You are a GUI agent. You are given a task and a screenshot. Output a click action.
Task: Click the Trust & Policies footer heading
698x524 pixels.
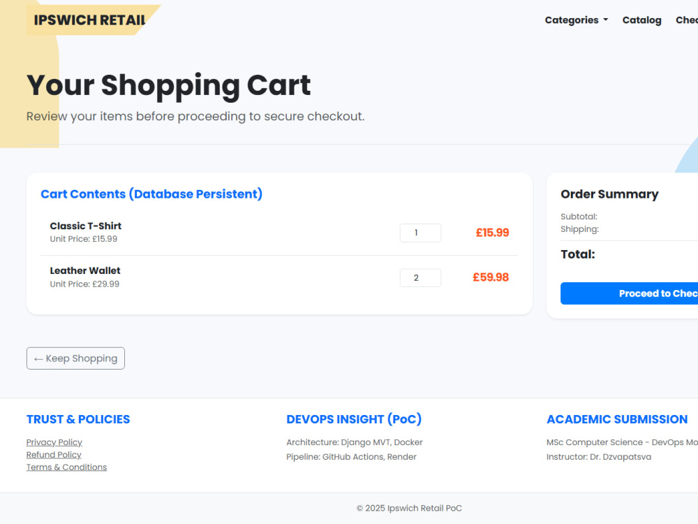point(78,419)
